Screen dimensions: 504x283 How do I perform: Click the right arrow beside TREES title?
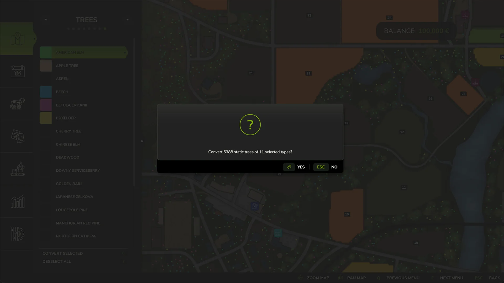coord(128,20)
